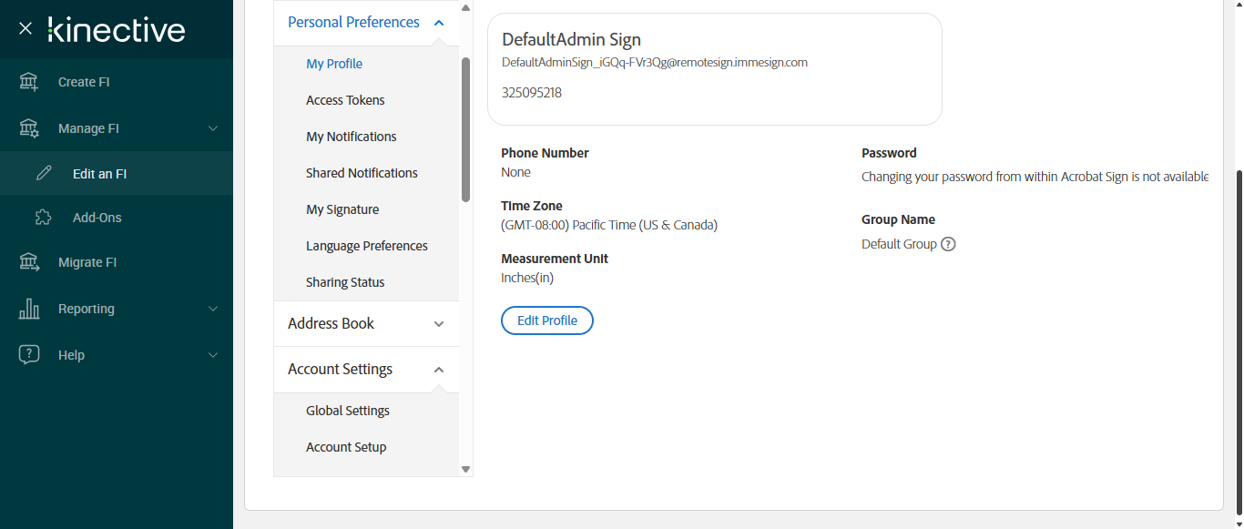Collapse the Account Settings section
The width and height of the screenshot is (1244, 529).
[439, 370]
